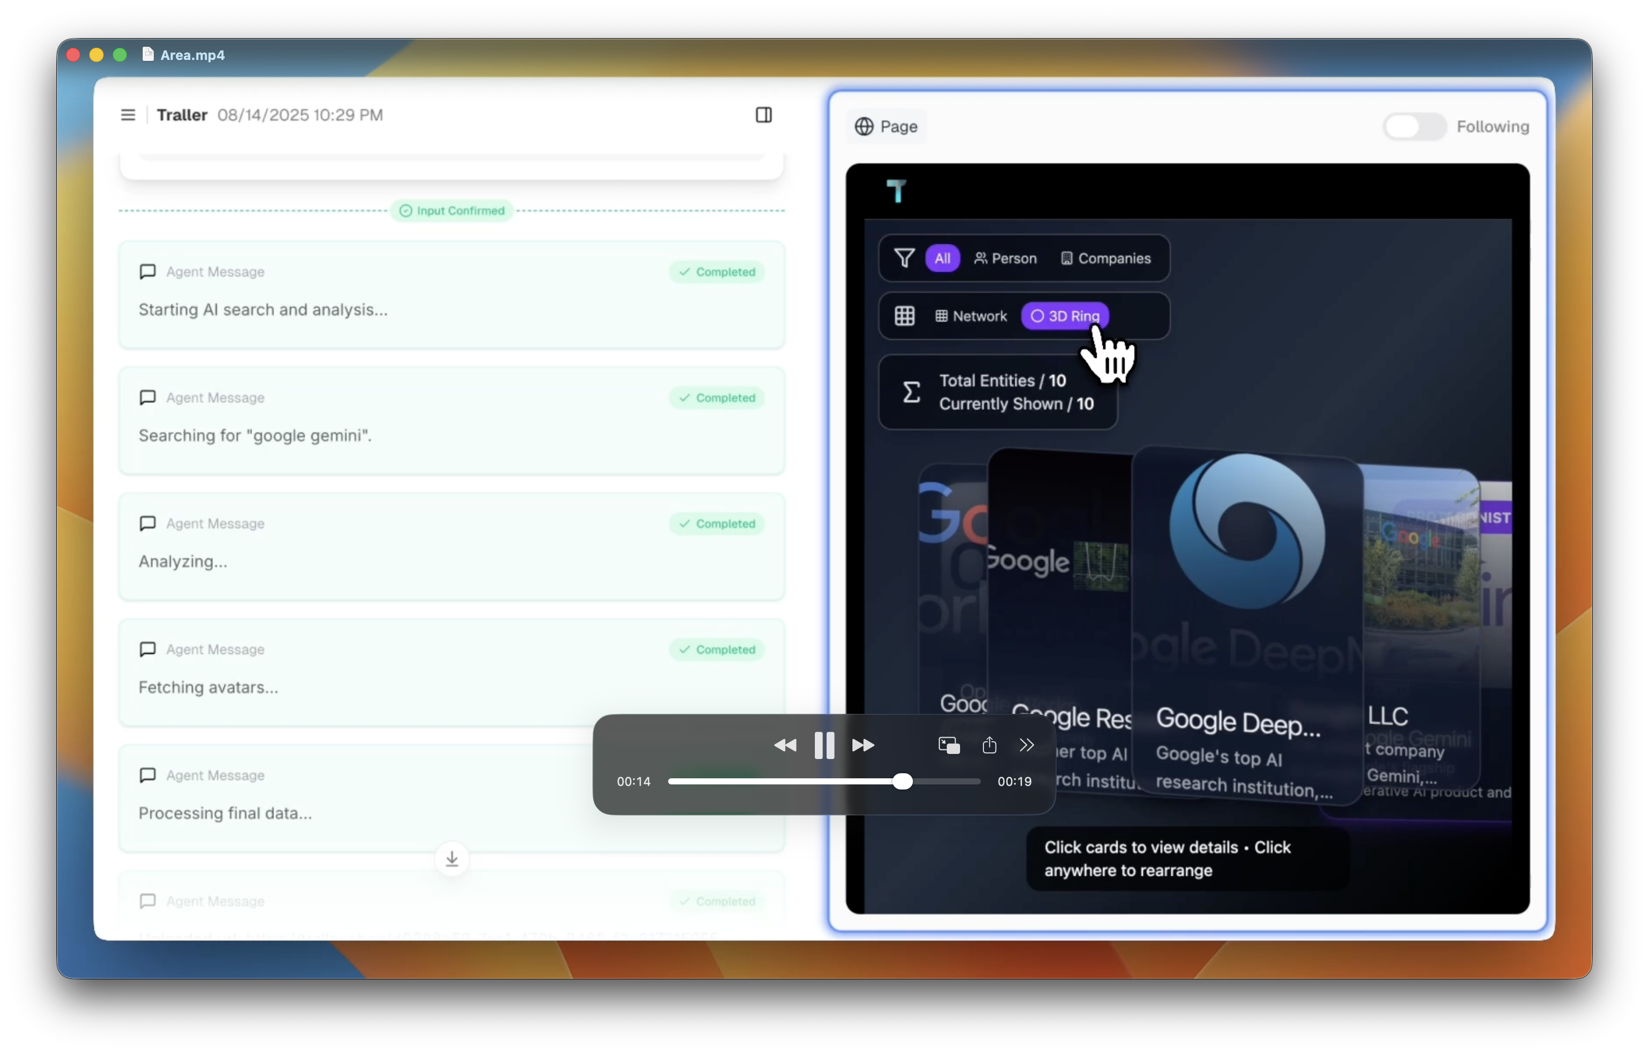Filter entities by Person

1005,258
